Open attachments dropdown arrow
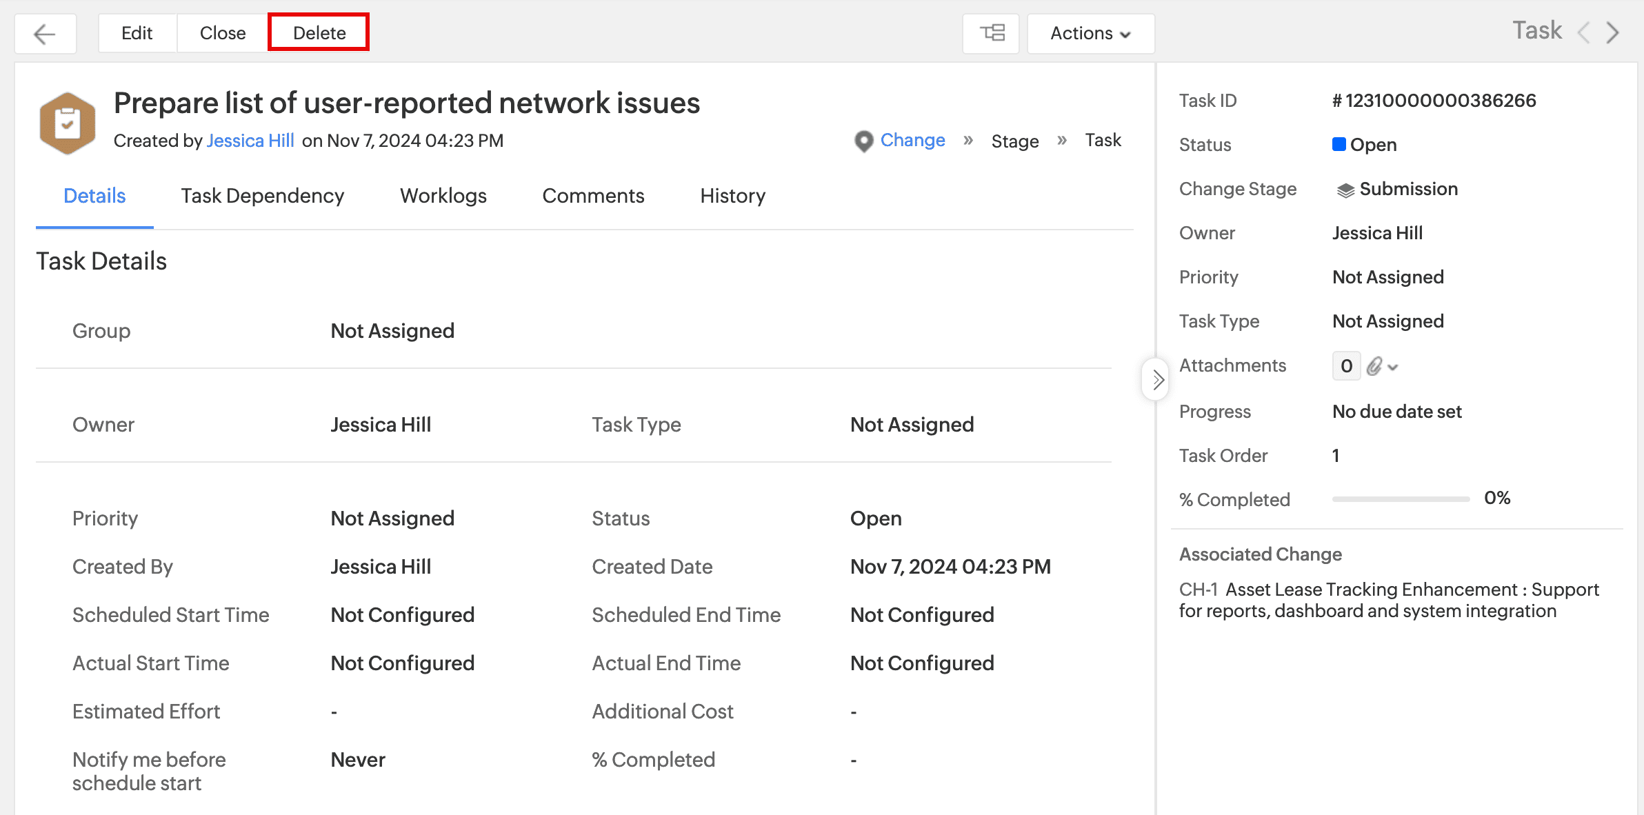The height and width of the screenshot is (815, 1644). pyautogui.click(x=1393, y=368)
